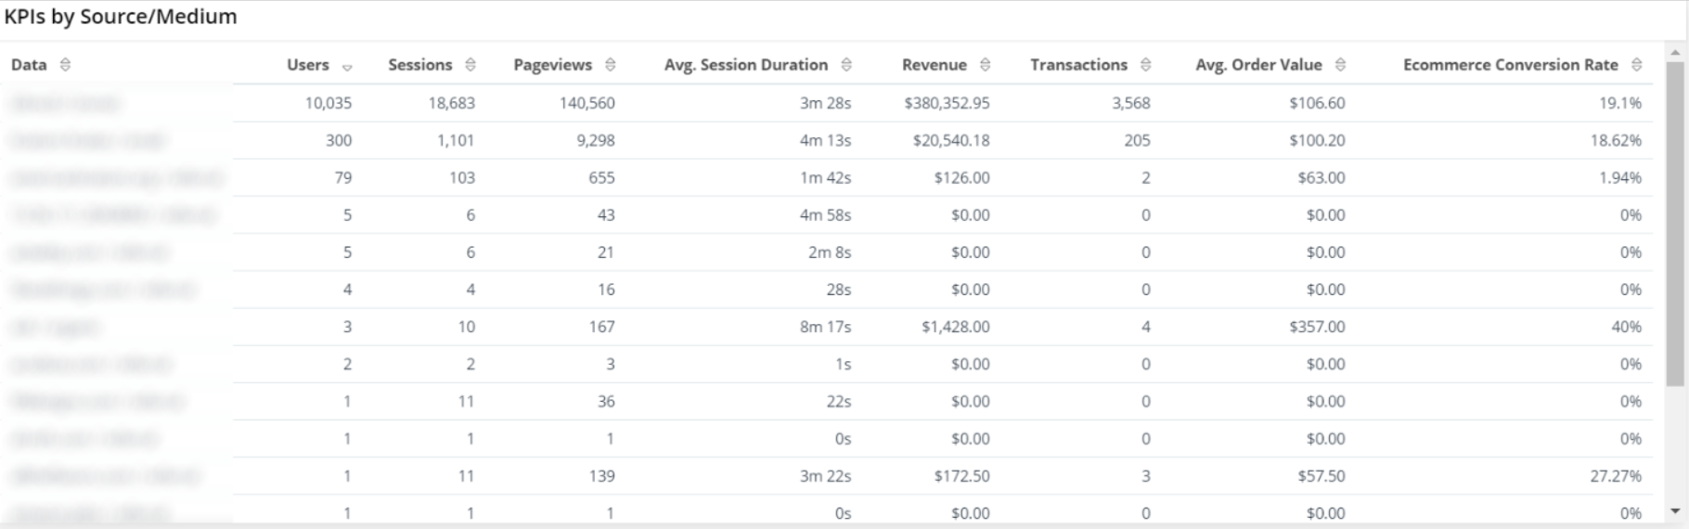Click transactions cell 205

[x=1137, y=140]
